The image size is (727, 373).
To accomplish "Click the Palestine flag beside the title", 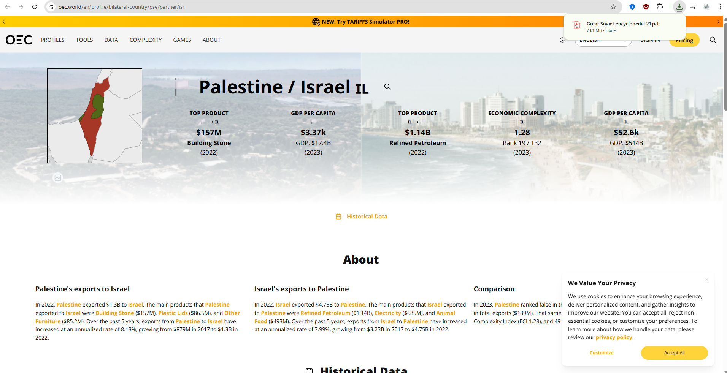I will [x=181, y=87].
